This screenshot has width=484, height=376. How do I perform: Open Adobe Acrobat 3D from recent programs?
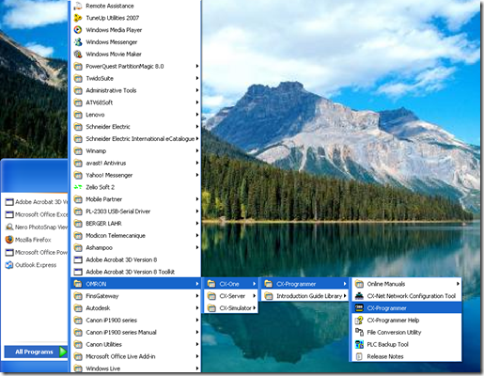click(37, 202)
